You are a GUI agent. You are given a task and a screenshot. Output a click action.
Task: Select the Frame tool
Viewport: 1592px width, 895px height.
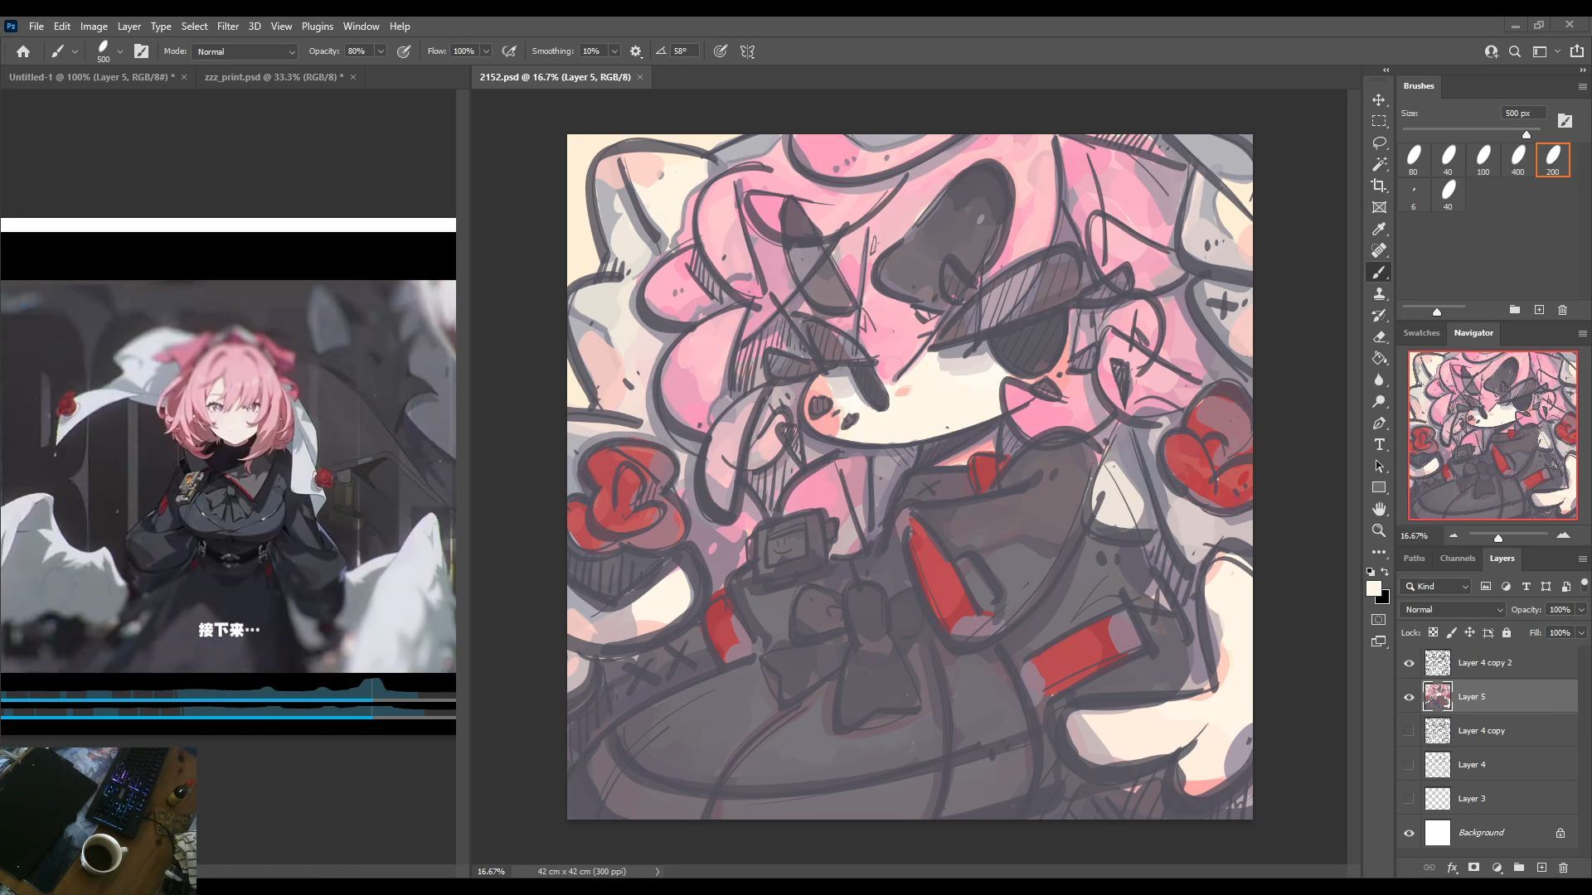[x=1379, y=207]
